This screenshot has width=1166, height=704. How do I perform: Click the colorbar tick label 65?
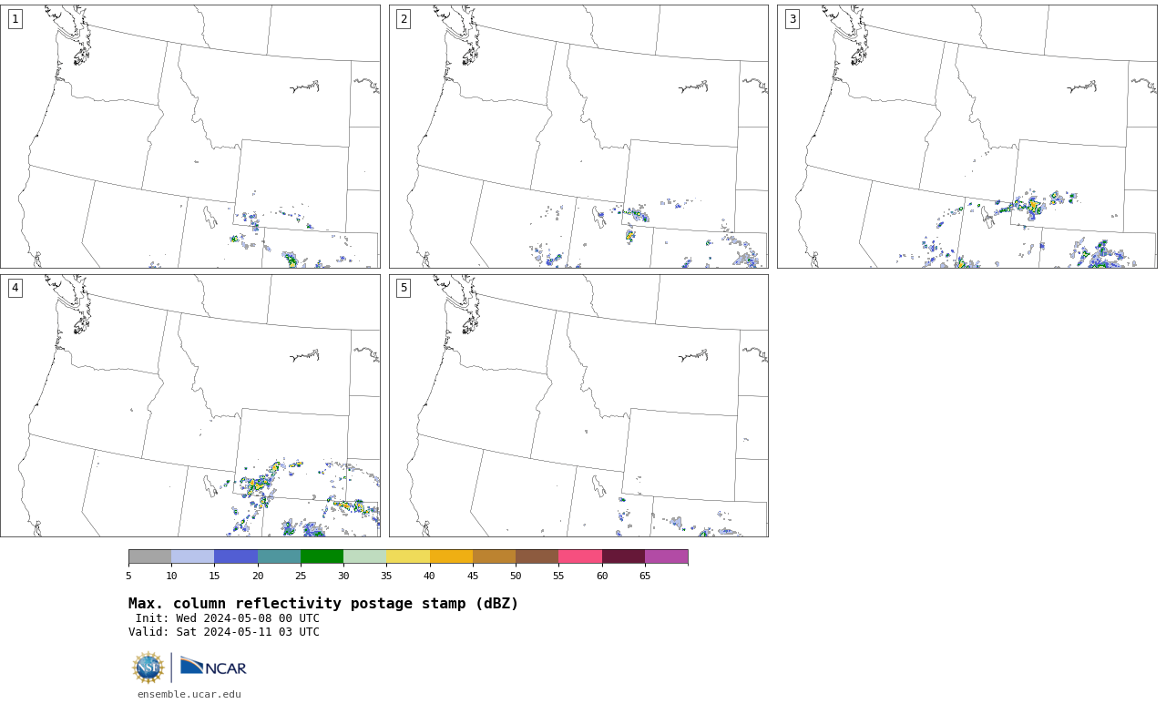(x=645, y=576)
